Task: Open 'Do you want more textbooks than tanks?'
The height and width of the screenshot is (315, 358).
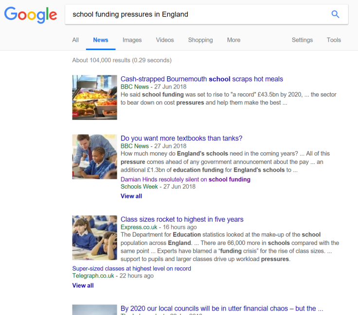Action: coord(181,138)
